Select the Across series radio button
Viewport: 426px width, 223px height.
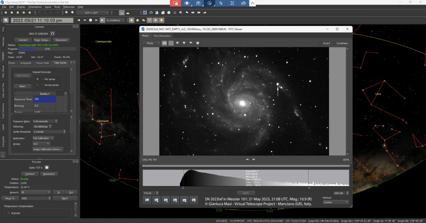[x=37, y=85]
